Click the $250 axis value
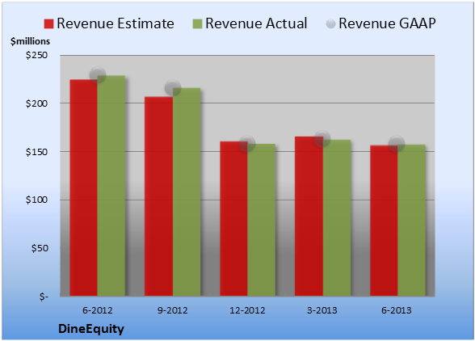The height and width of the screenshot is (341, 475). pos(36,55)
